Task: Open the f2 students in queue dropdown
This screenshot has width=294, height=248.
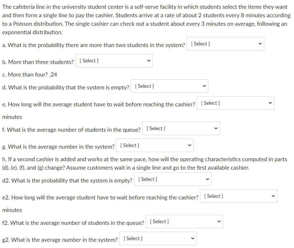Action: coord(184,222)
